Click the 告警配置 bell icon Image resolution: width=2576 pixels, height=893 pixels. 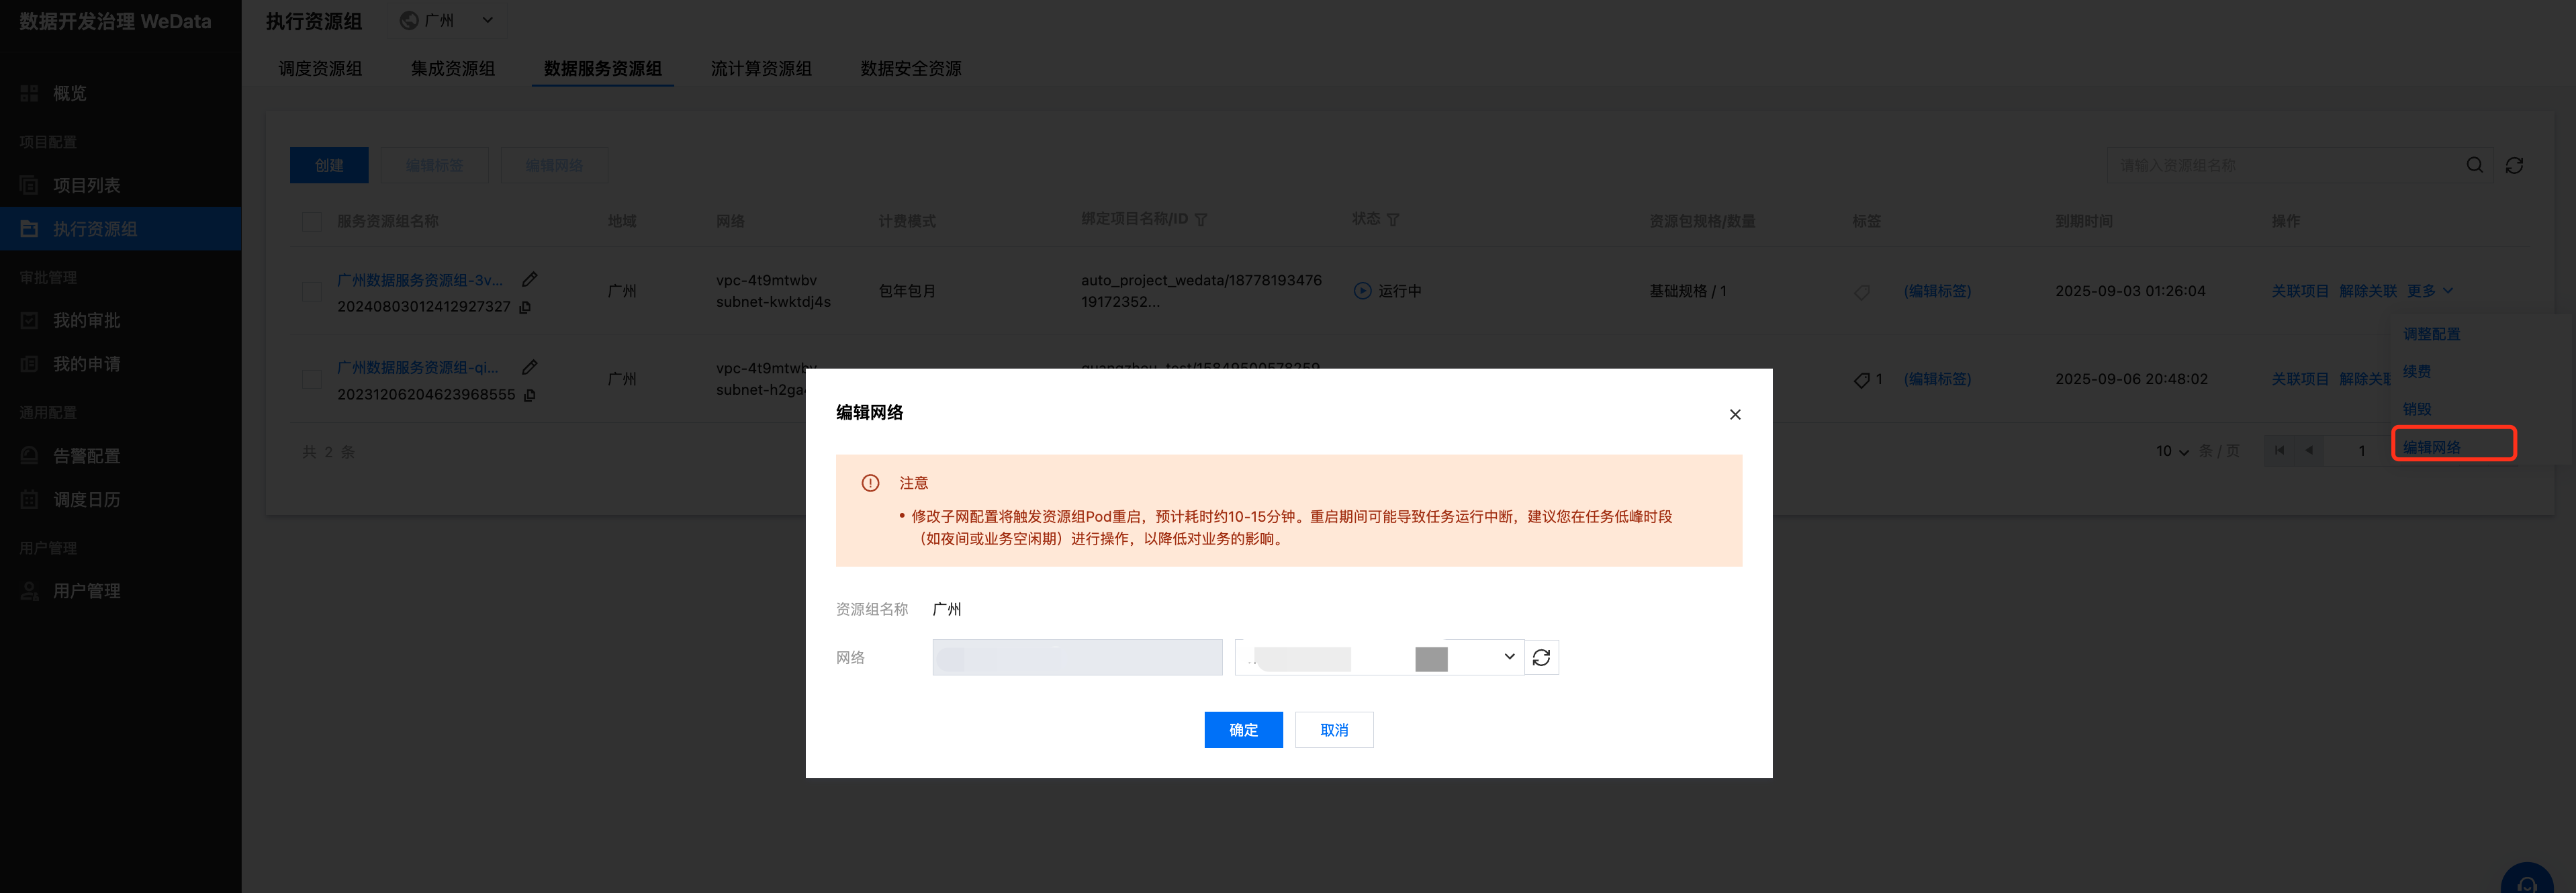(x=29, y=456)
